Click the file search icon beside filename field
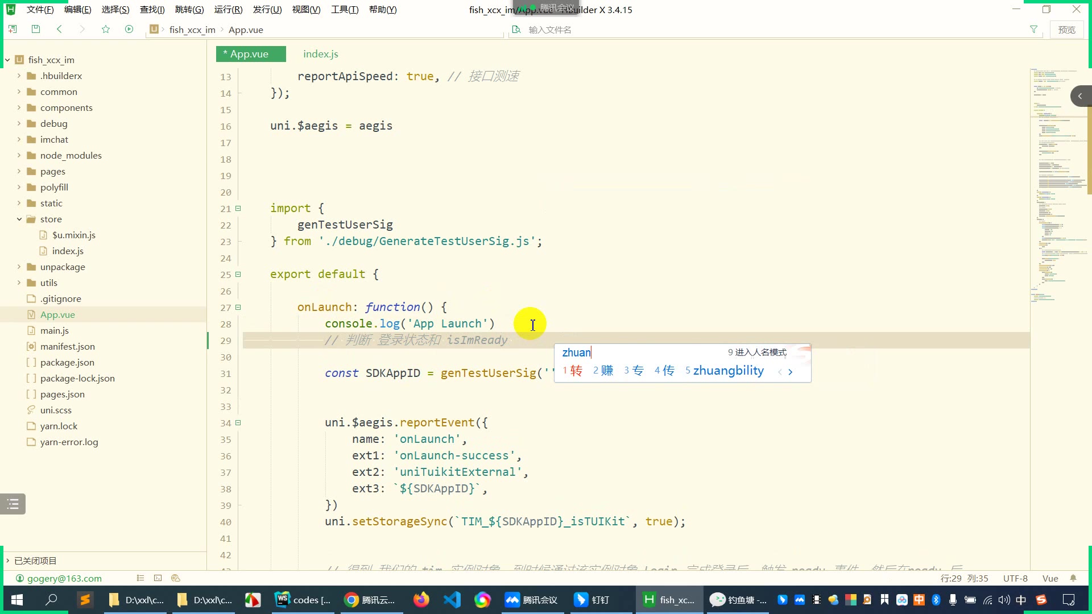The height and width of the screenshot is (614, 1092). [516, 30]
